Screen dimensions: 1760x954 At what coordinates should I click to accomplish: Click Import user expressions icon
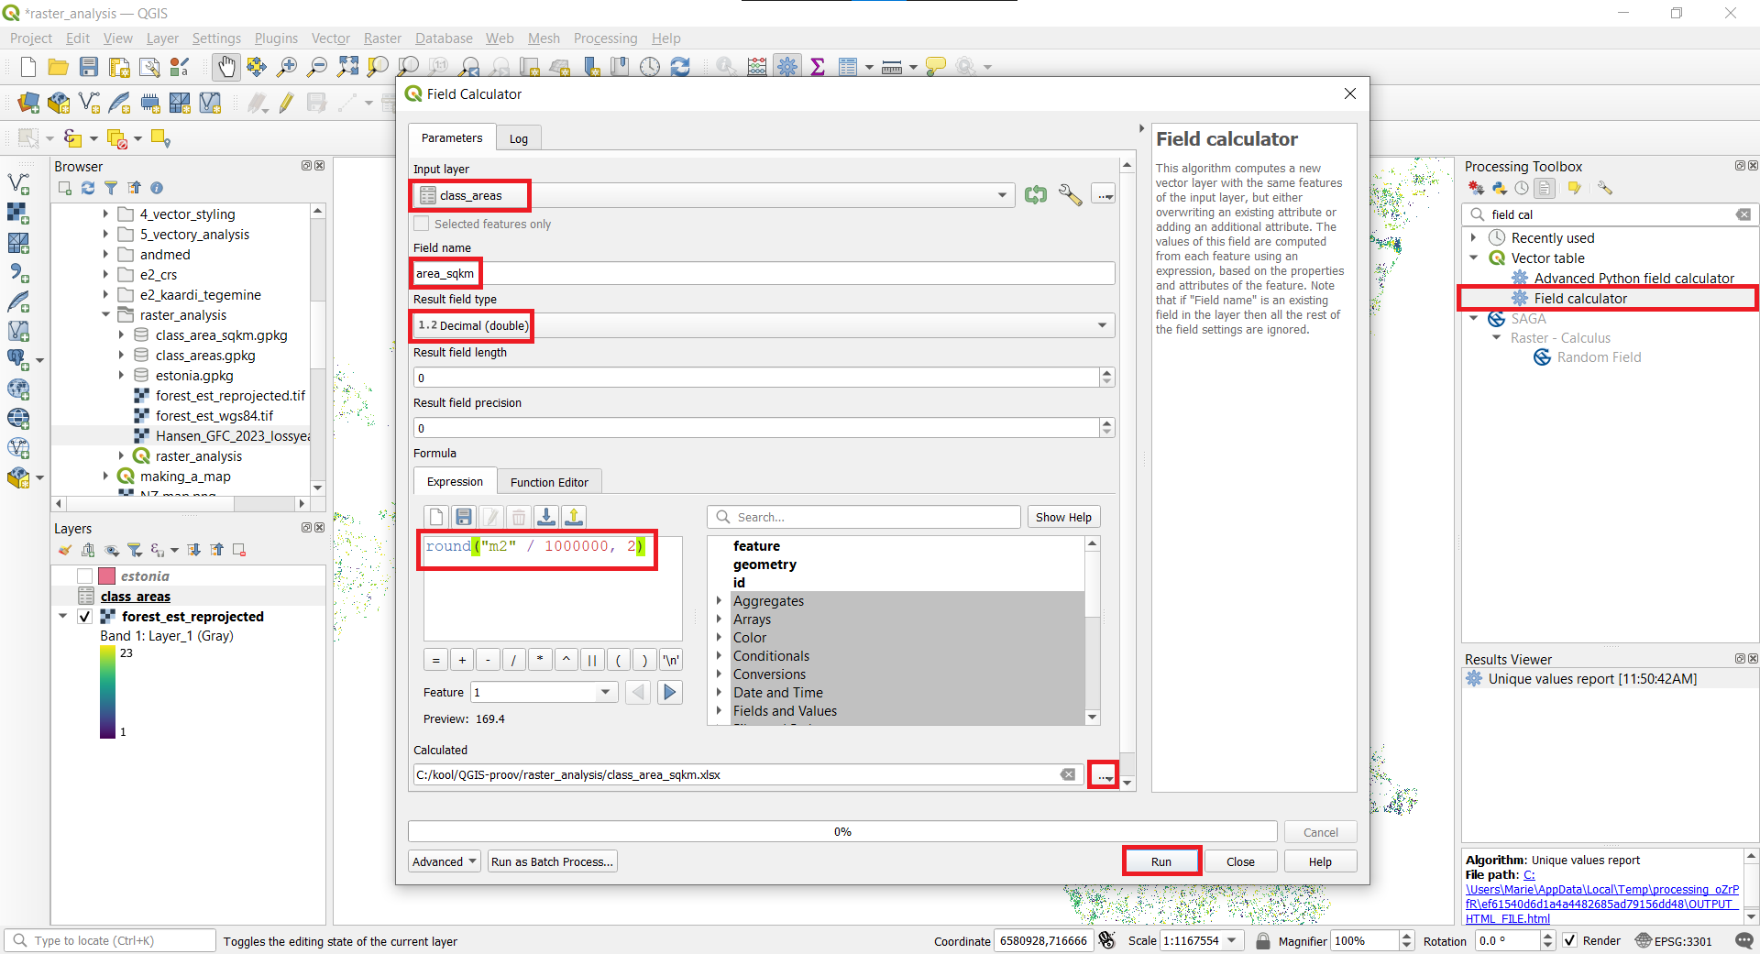coord(546,517)
